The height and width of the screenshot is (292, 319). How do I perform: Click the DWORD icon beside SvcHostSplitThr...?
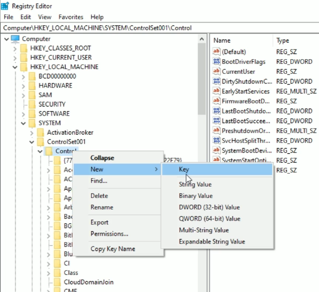tap(217, 140)
